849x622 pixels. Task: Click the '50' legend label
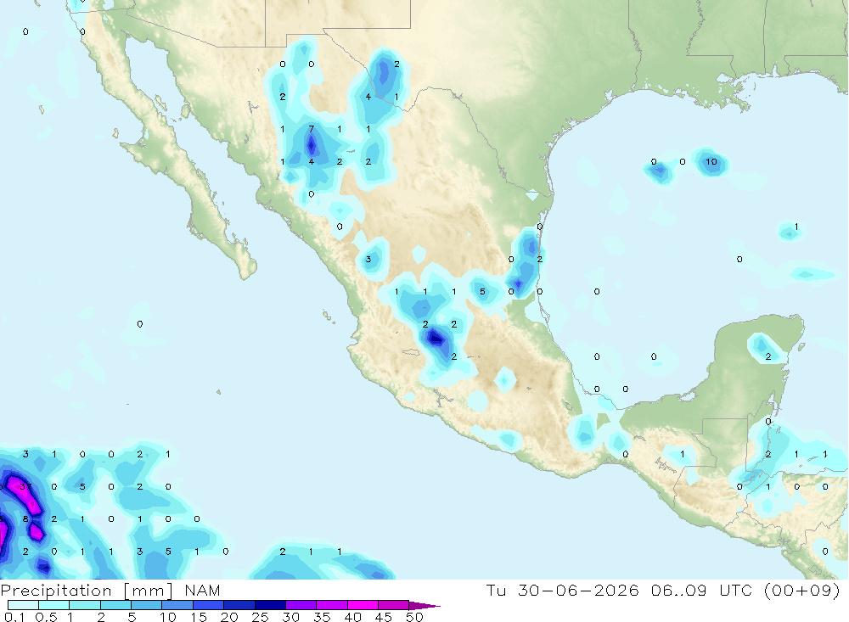tap(414, 617)
